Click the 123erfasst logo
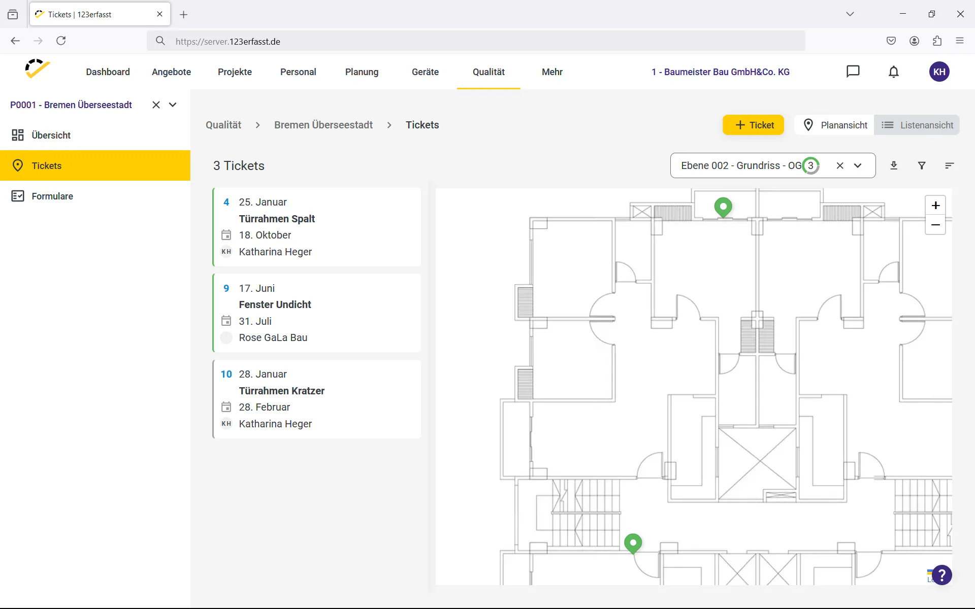This screenshot has height=609, width=975. 38,69
